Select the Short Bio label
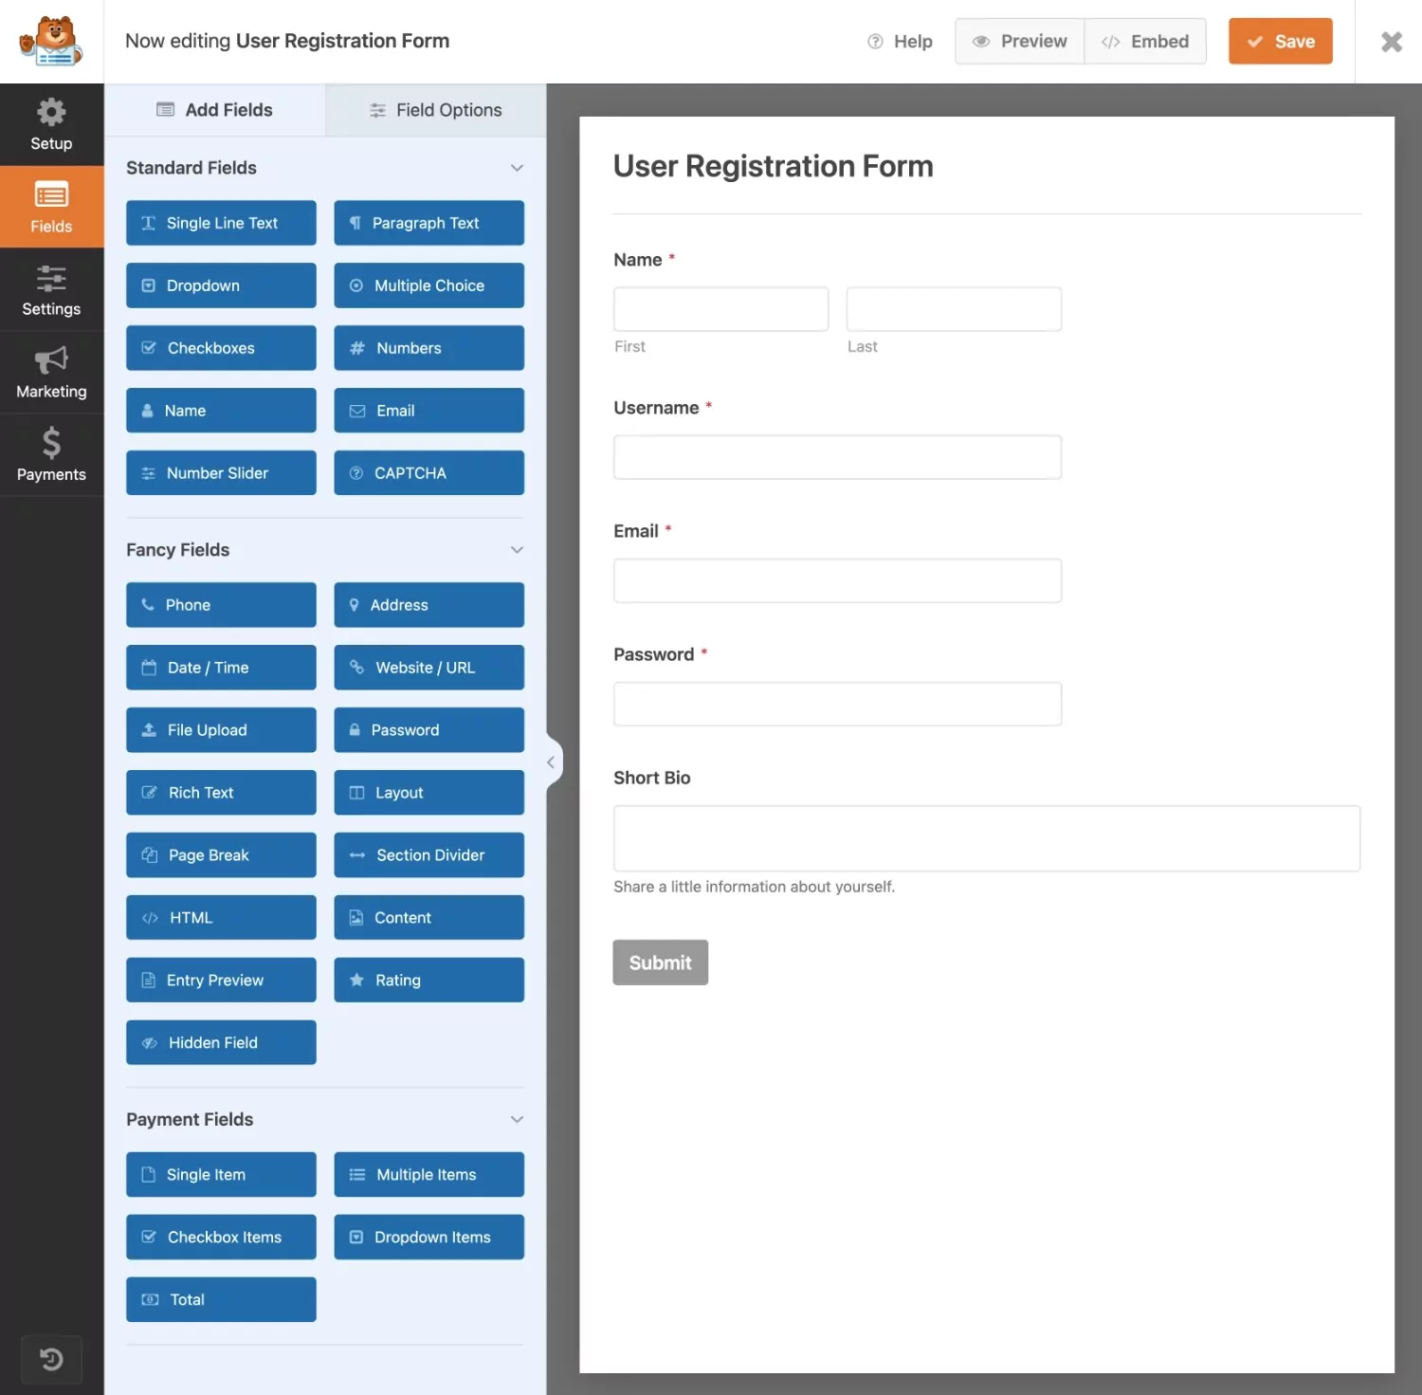The width and height of the screenshot is (1422, 1395). 652,778
